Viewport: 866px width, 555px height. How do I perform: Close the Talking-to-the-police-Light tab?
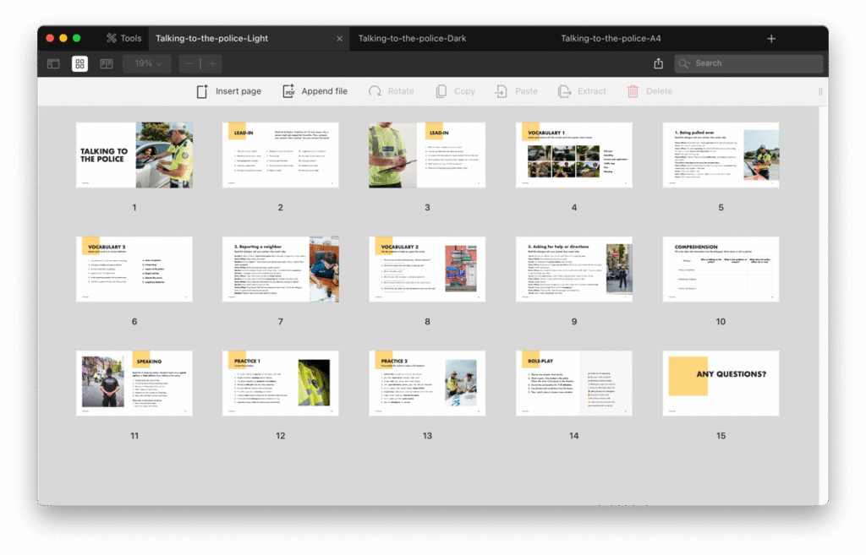[340, 39]
